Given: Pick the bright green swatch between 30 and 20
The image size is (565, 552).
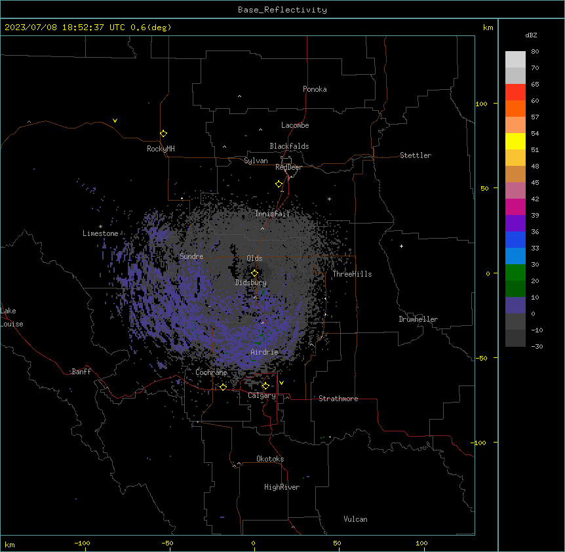Looking at the screenshot, I should coord(515,273).
